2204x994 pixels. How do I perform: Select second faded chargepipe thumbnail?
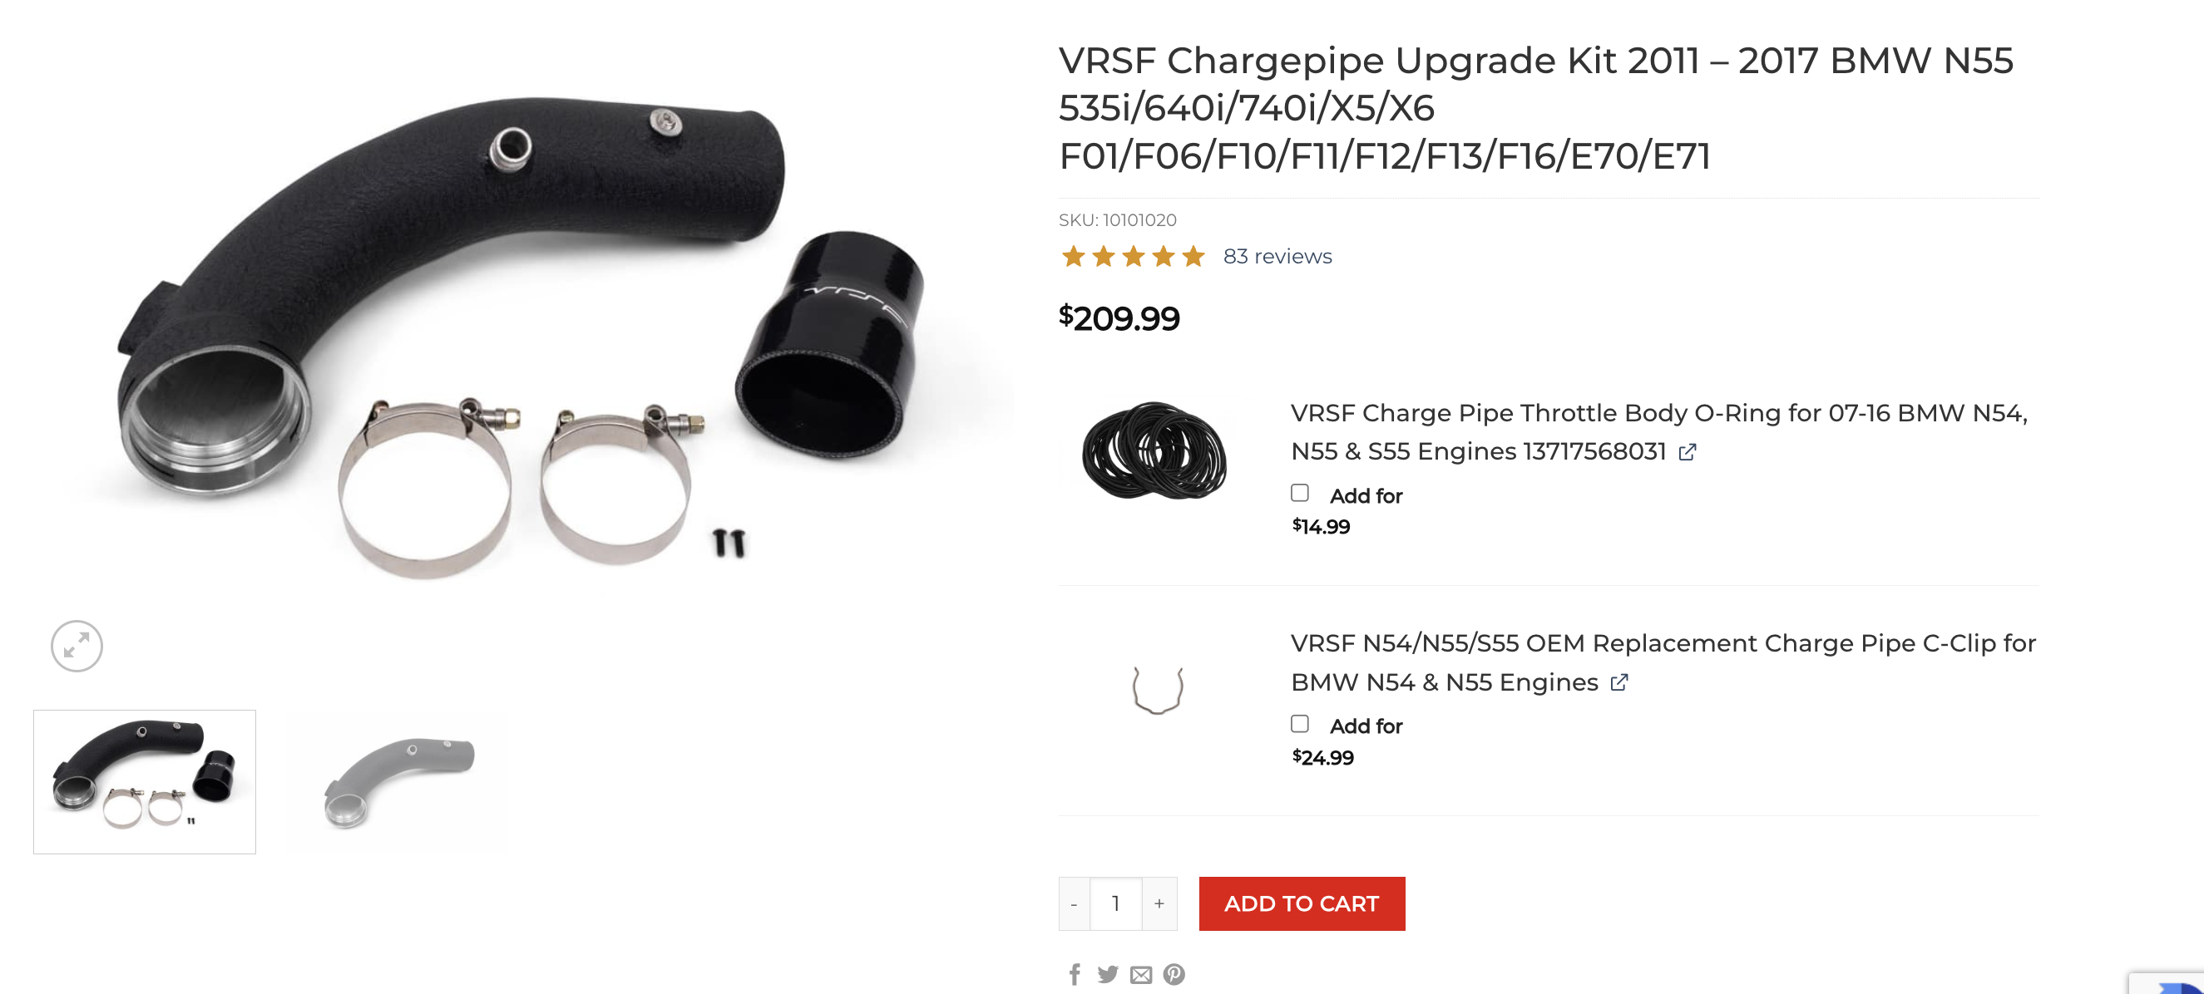pos(398,781)
